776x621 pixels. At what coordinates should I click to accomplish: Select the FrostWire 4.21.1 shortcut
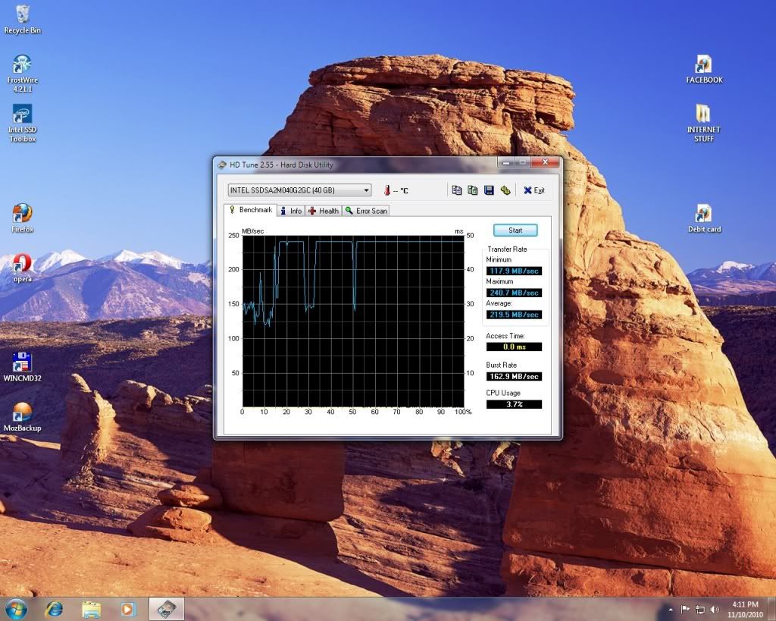coord(22,74)
